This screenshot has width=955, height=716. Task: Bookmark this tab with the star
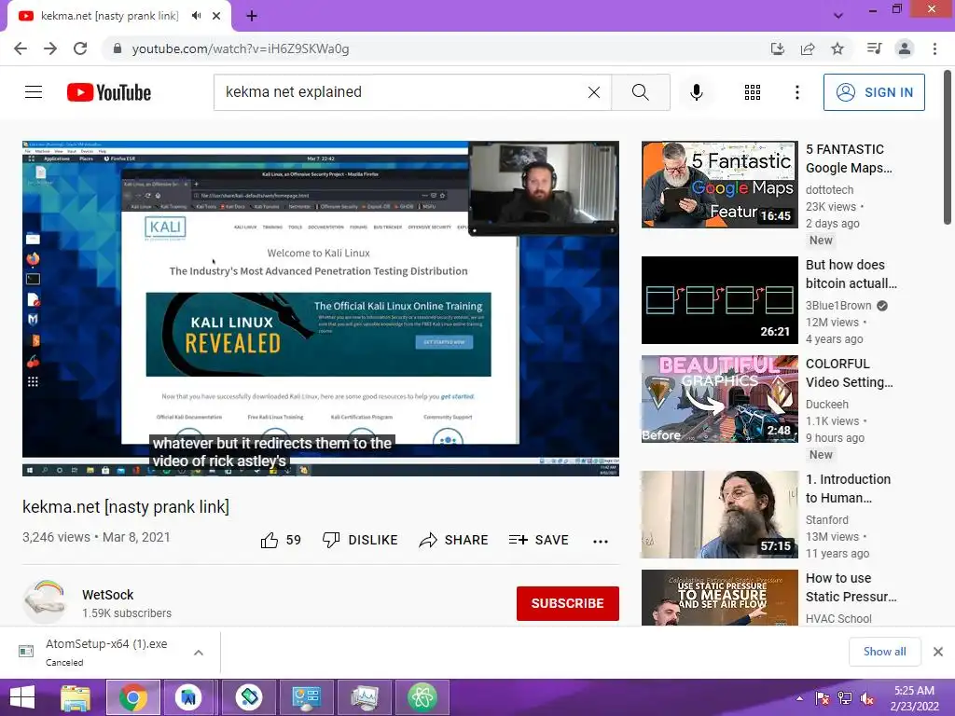click(x=837, y=48)
